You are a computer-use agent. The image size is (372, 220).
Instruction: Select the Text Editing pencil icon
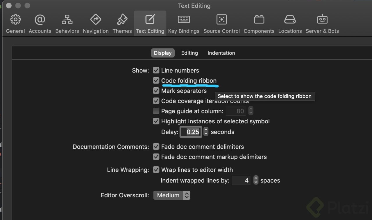pos(150,20)
